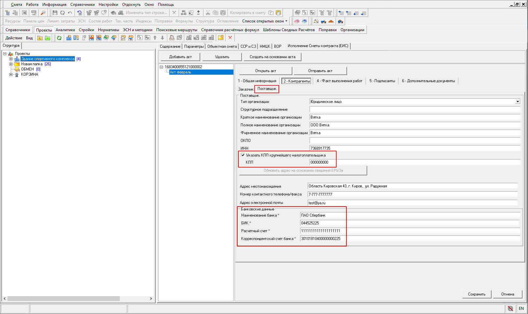This screenshot has height=314, width=528.
Task: Click the magnifier search icon in toolbar
Action: pos(43,13)
